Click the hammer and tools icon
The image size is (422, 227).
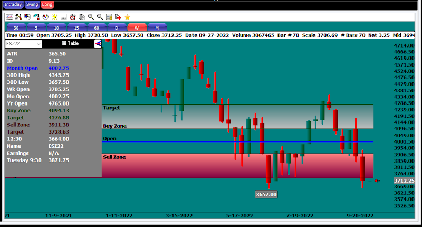[18, 17]
